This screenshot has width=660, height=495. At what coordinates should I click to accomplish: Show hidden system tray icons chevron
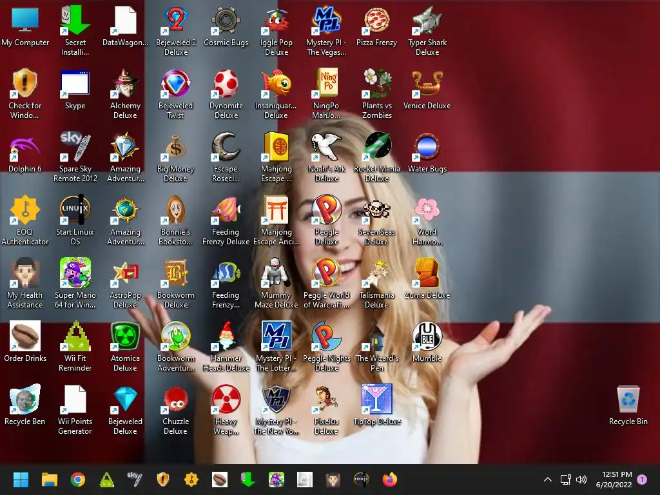point(548,480)
